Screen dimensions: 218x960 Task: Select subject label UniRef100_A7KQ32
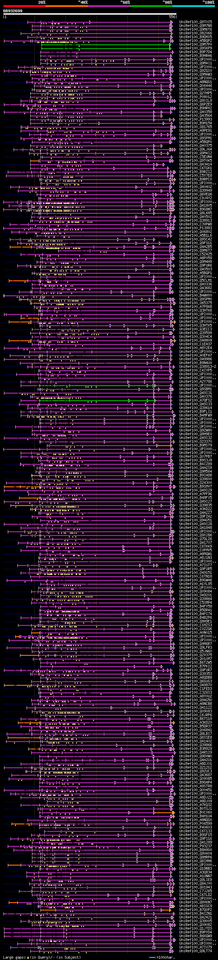196,805
